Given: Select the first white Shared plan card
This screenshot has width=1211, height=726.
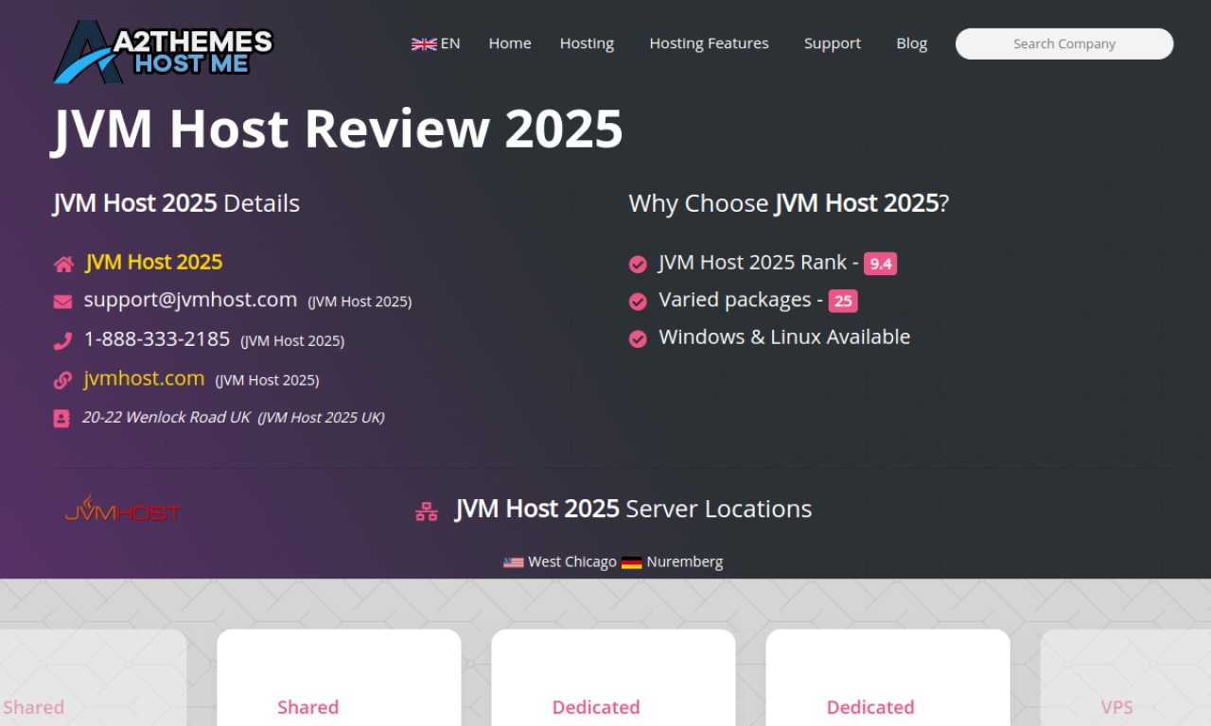Looking at the screenshot, I should coord(339,678).
